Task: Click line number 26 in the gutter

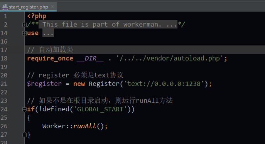Action: (x=4, y=126)
